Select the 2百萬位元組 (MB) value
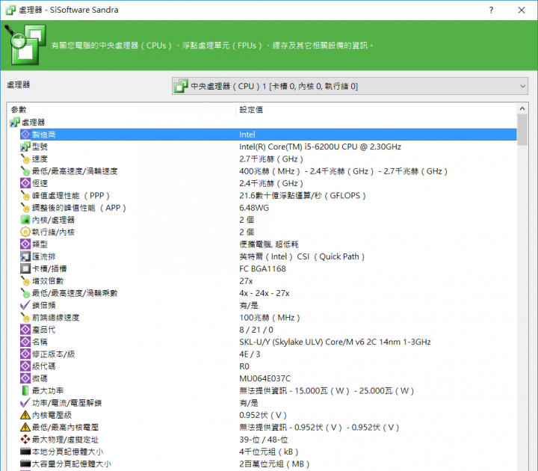This screenshot has height=471, width=538. pyautogui.click(x=274, y=464)
